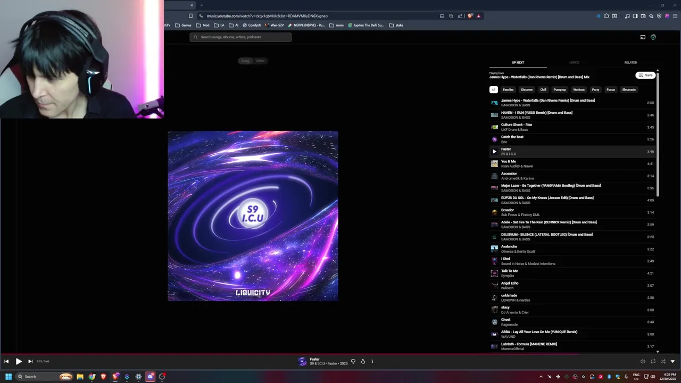Open the ComfyUI bookmark
This screenshot has height=383, width=681.
(252, 25)
